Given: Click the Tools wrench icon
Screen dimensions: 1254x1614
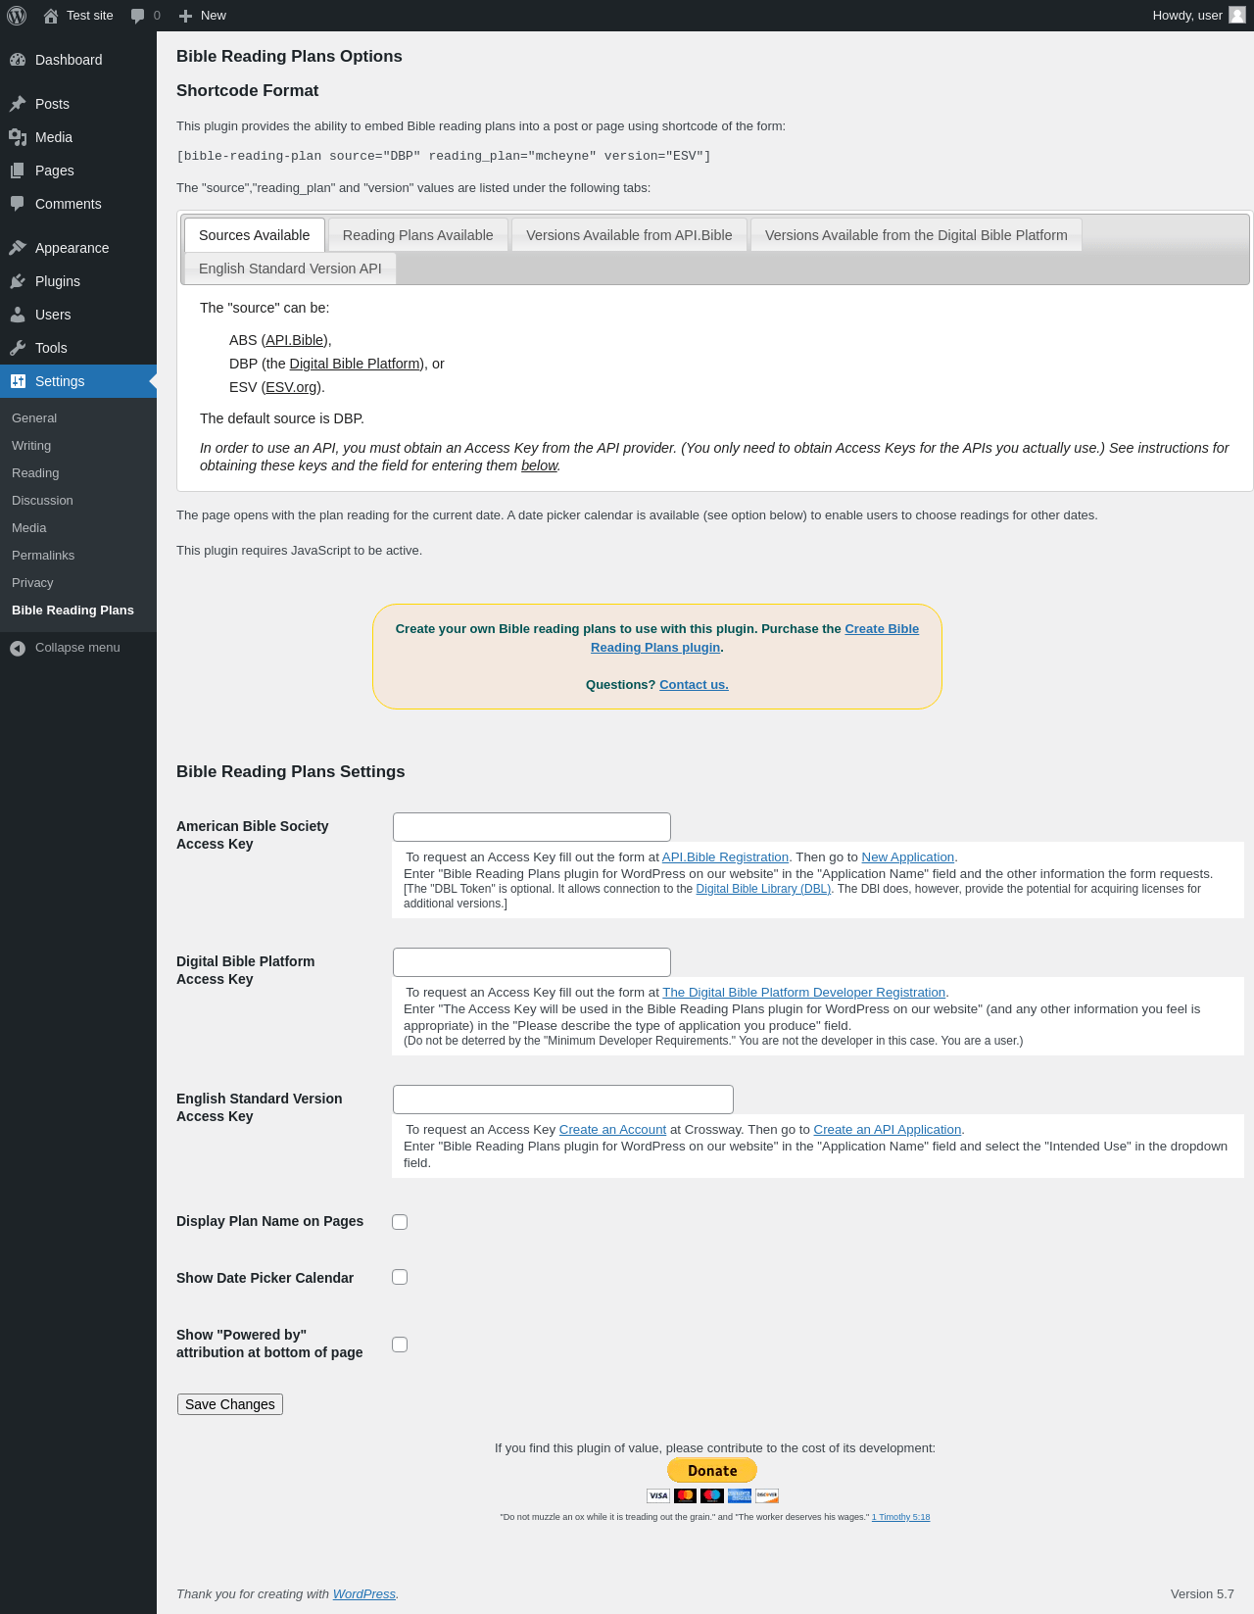Looking at the screenshot, I should tap(18, 348).
